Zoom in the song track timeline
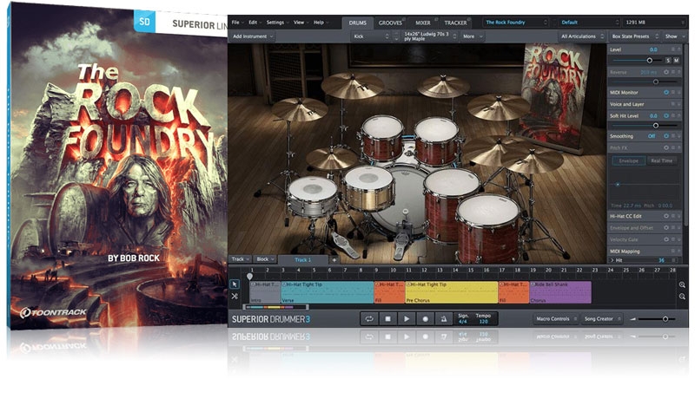 click(x=682, y=285)
